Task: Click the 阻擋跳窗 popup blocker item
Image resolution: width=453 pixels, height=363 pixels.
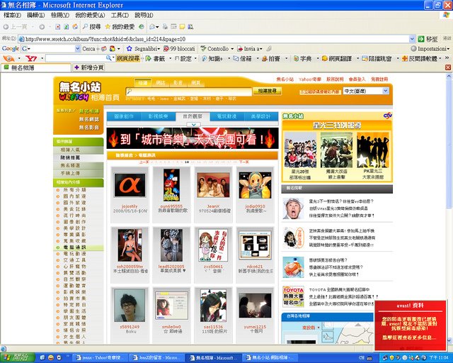Action: coord(377,58)
